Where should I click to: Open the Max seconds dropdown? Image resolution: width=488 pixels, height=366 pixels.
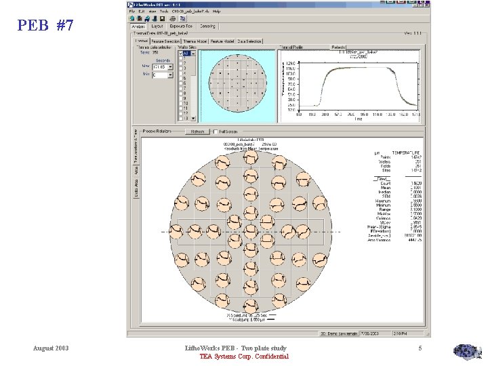[170, 67]
